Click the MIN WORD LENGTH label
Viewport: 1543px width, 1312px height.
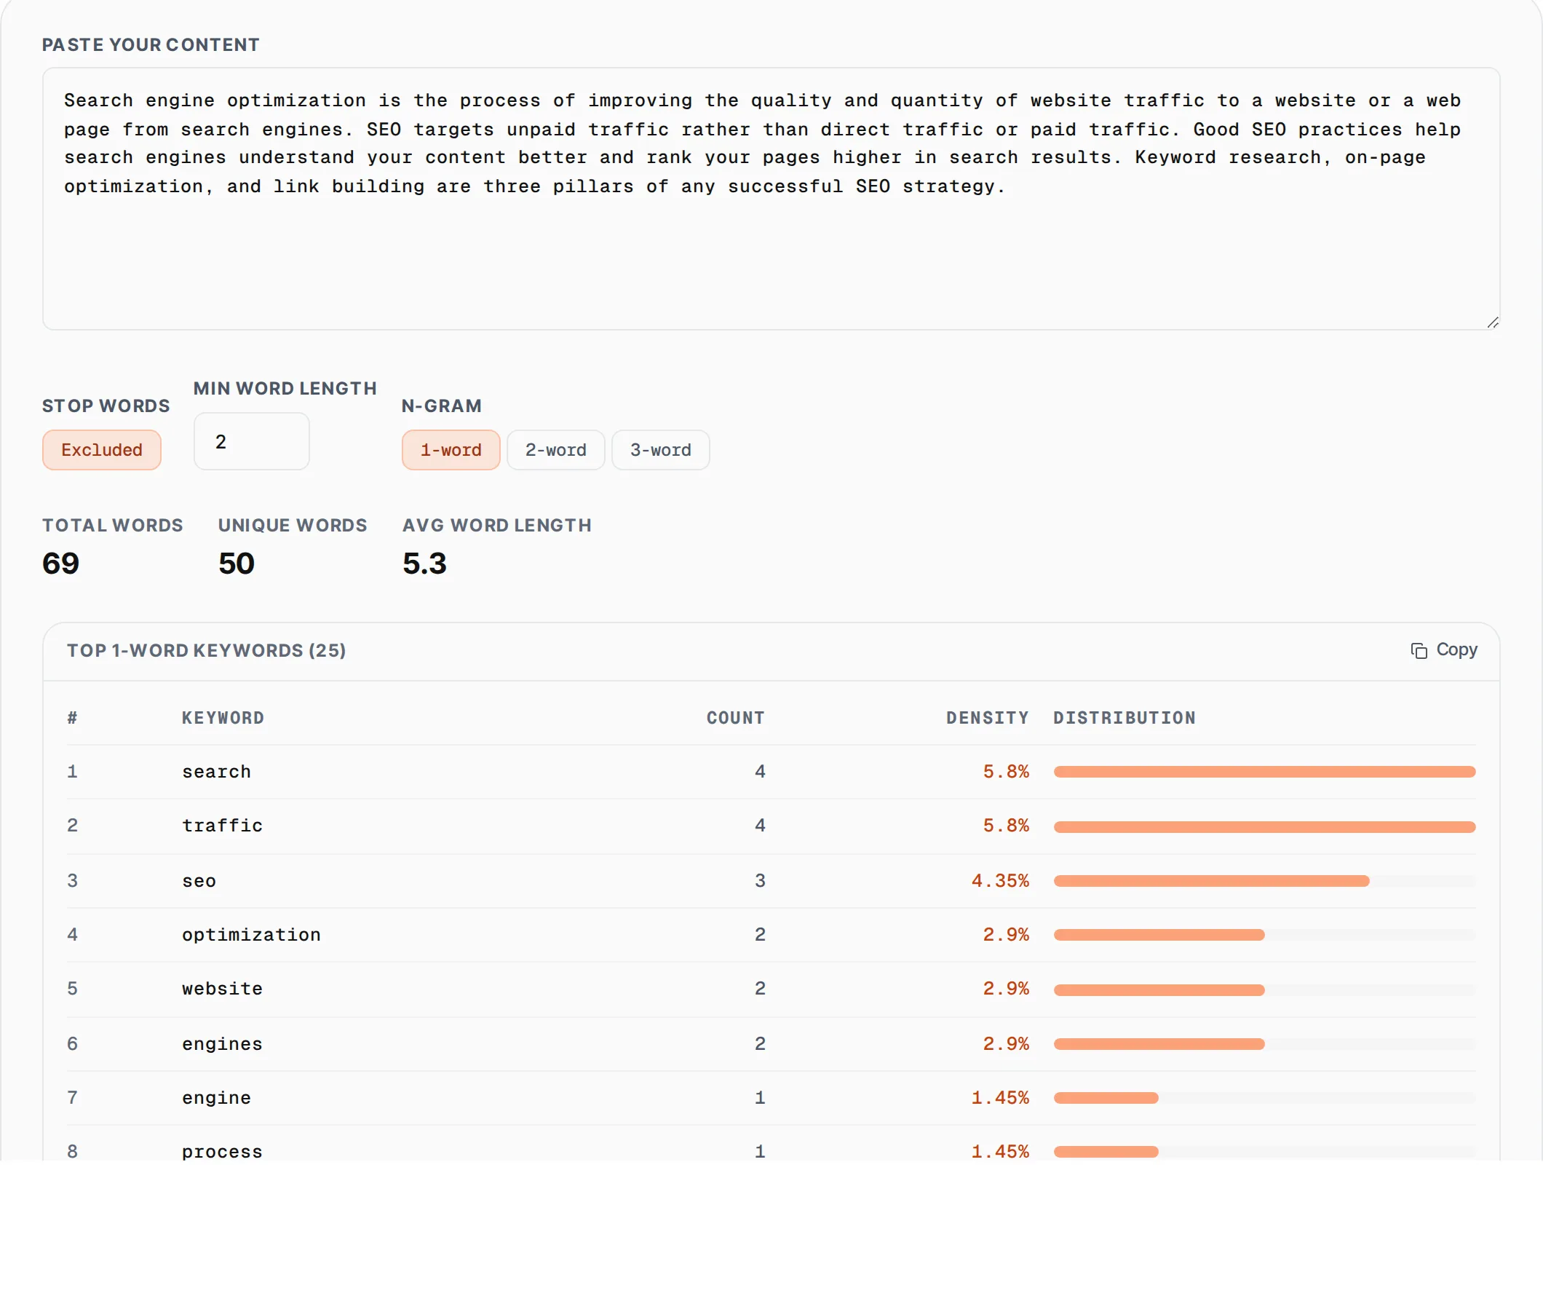pyautogui.click(x=285, y=388)
